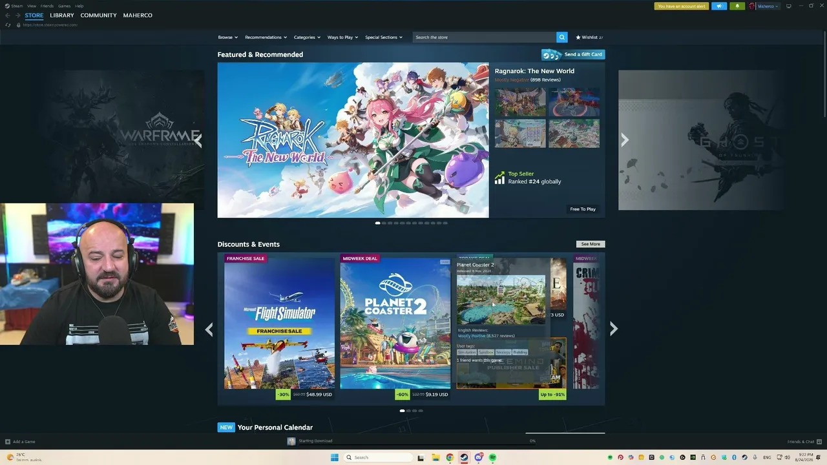
Task: Go to previous featured game in carousel
Action: (198, 139)
